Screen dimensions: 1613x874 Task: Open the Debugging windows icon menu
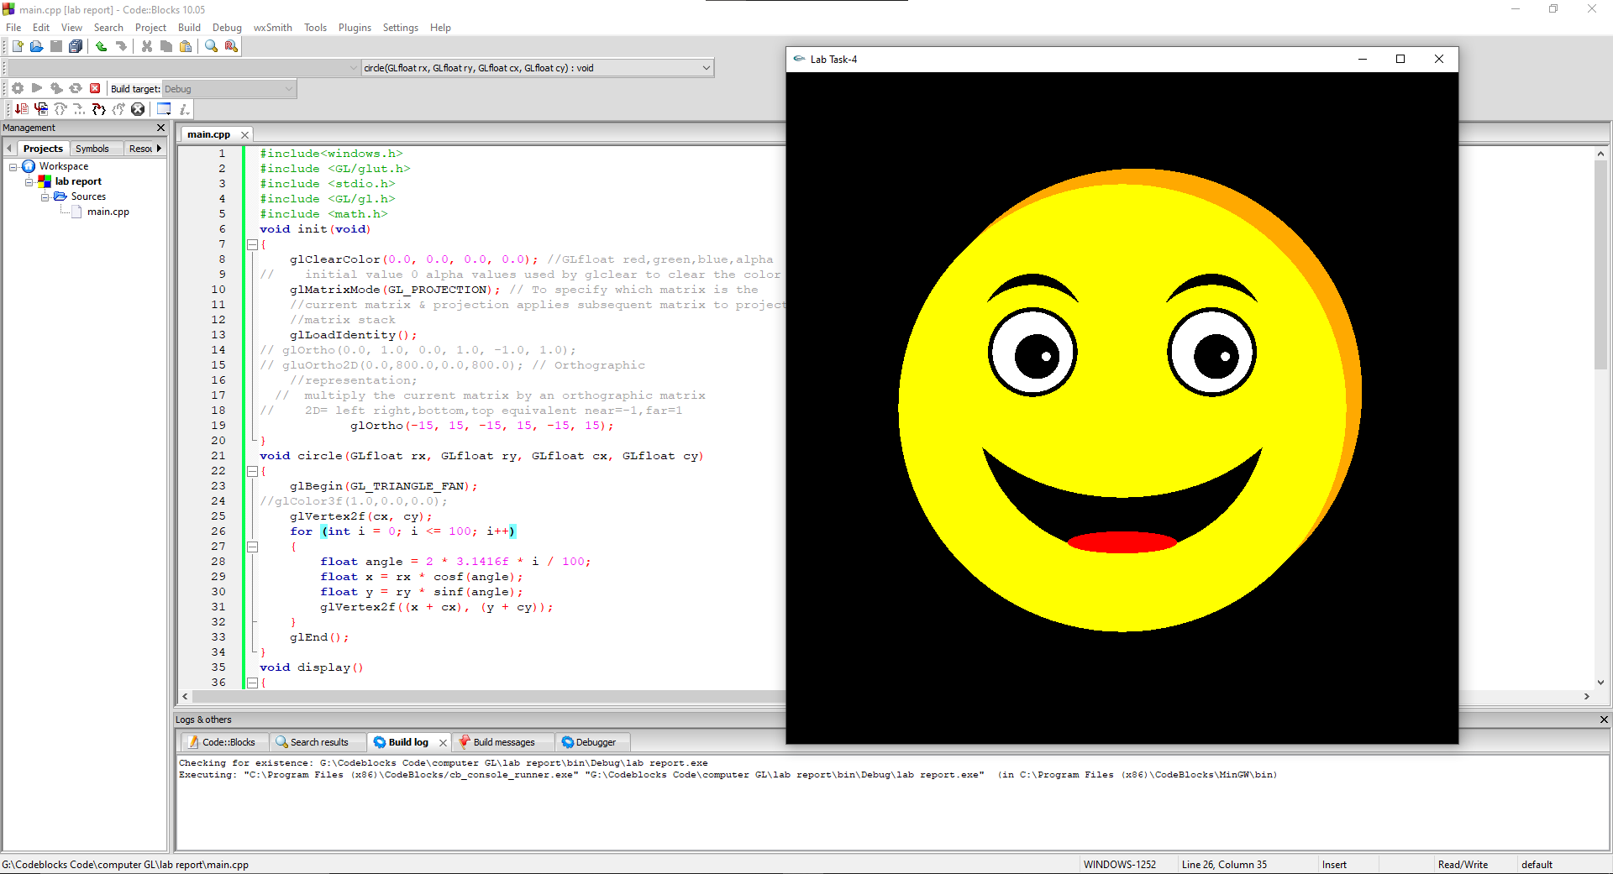pos(164,109)
